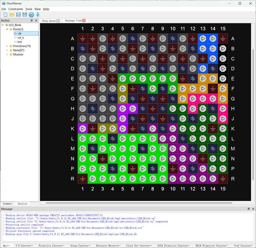Screen dimensions: 256x248
Task: Open the File menu
Action: tap(4, 9)
